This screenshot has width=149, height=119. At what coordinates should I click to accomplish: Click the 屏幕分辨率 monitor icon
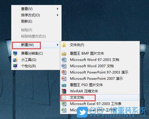point(15,53)
